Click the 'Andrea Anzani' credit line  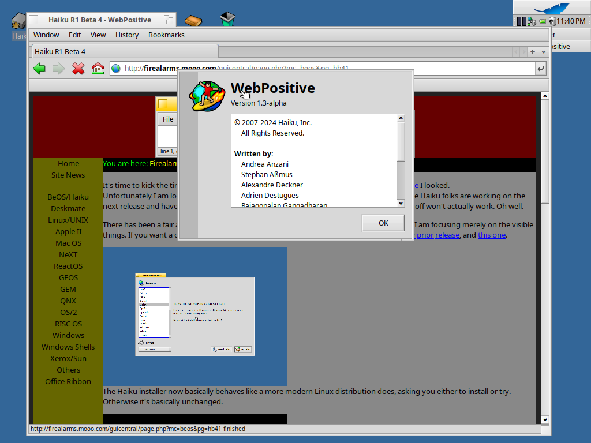(265, 164)
